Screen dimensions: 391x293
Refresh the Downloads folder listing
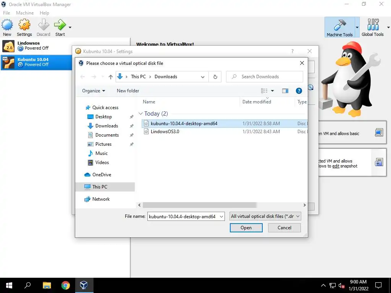[x=215, y=77]
